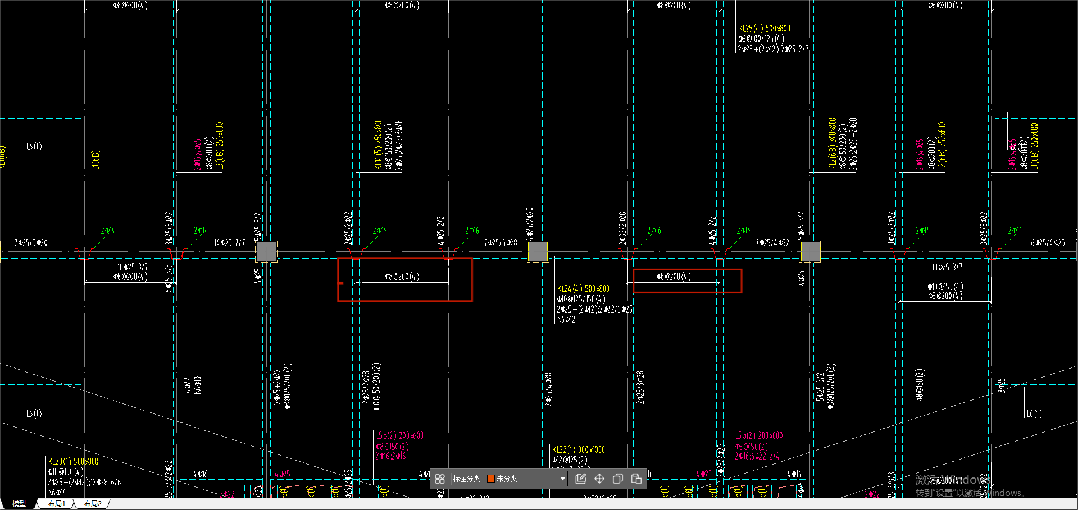Image resolution: width=1078 pixels, height=510 pixels.
Task: Select the 14⌀25 7/7 rebar text
Action: [229, 242]
